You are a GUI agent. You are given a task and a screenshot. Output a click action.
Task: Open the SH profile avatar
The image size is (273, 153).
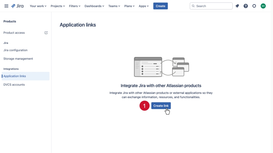(x=263, y=6)
